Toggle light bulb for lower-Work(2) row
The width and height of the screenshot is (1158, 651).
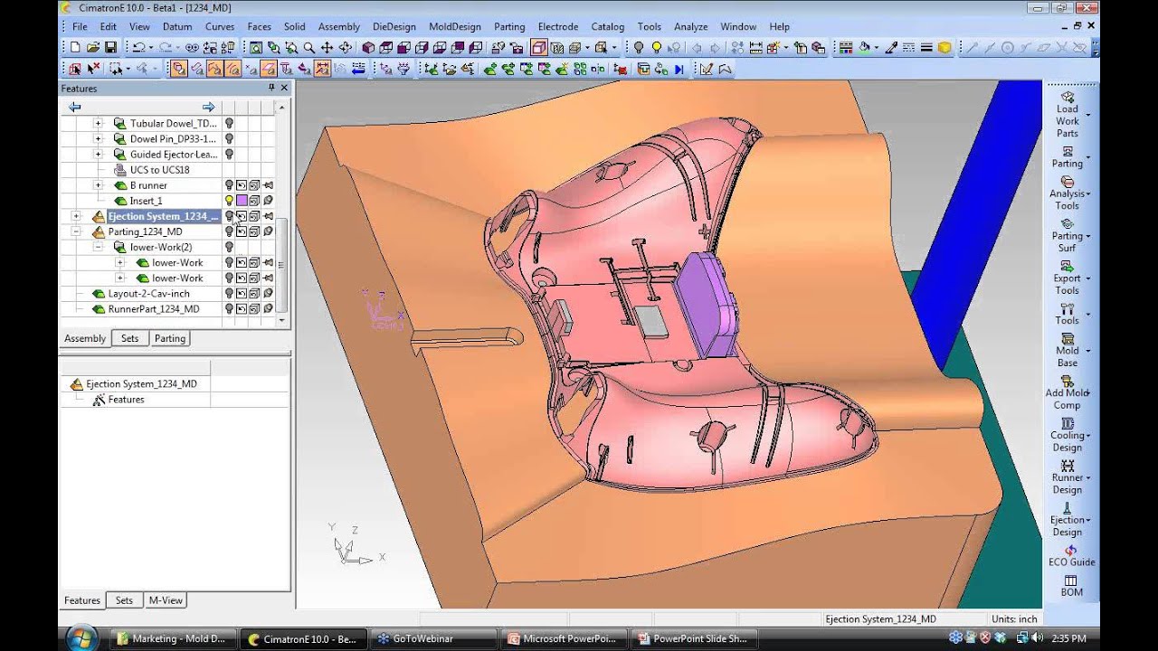[230, 247]
